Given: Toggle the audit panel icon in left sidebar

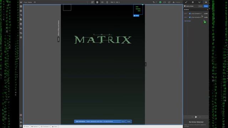Looking at the screenshot, I should point(21,115).
